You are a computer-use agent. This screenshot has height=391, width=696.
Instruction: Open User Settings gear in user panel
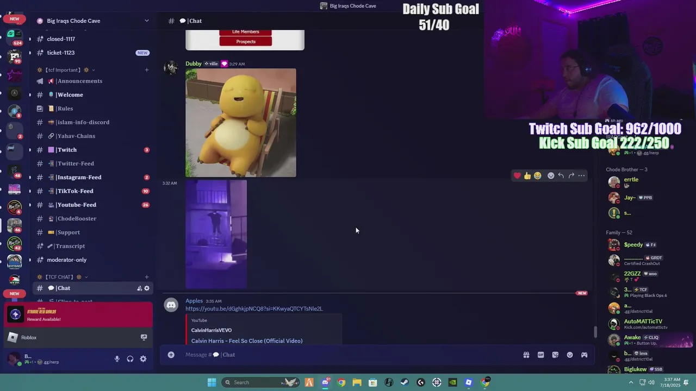click(x=143, y=359)
